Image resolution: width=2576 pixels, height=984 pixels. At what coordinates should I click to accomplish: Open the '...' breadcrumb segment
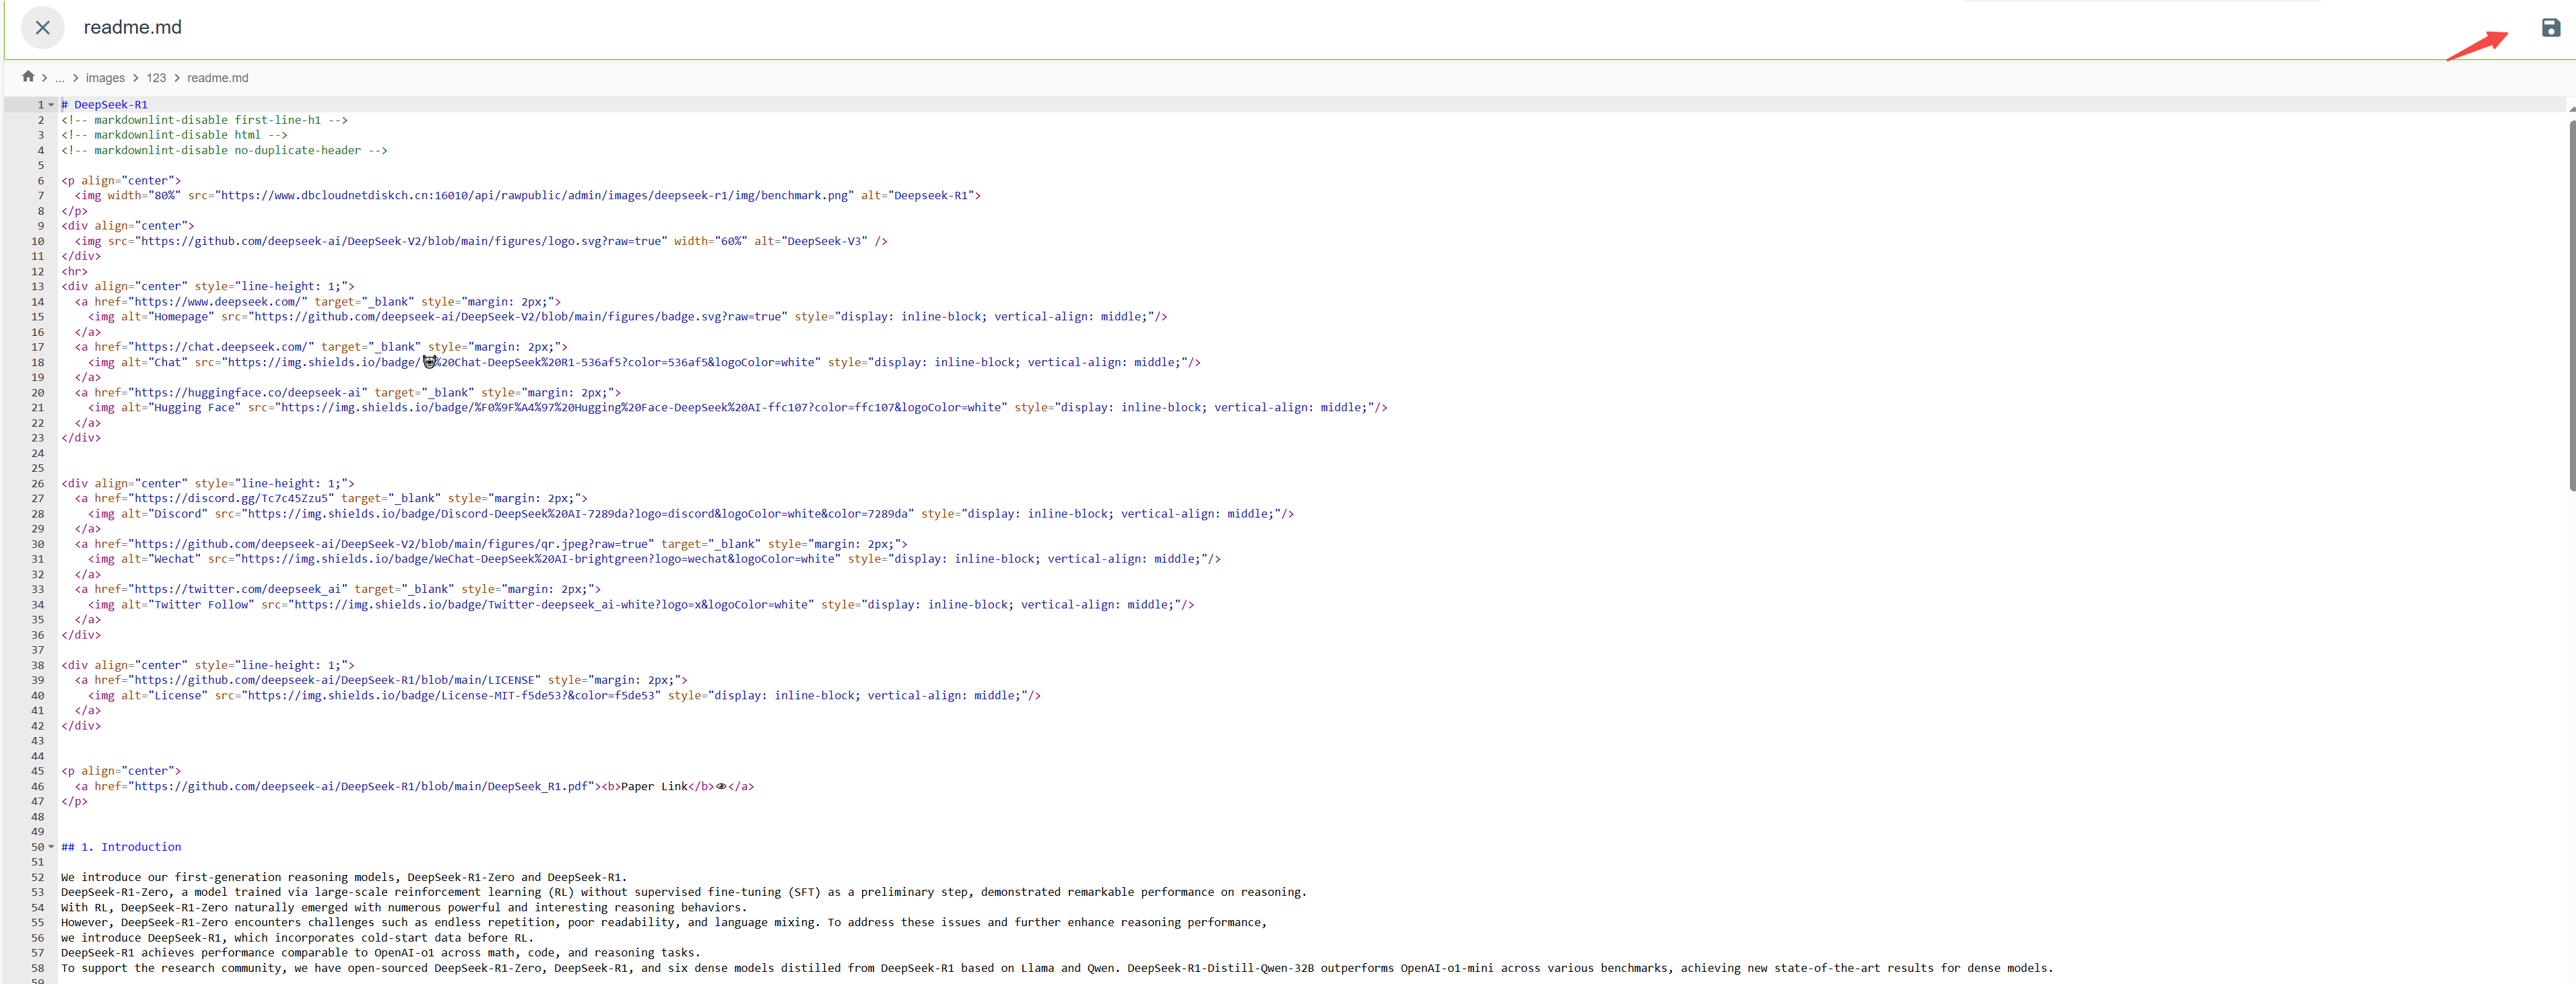click(60, 78)
